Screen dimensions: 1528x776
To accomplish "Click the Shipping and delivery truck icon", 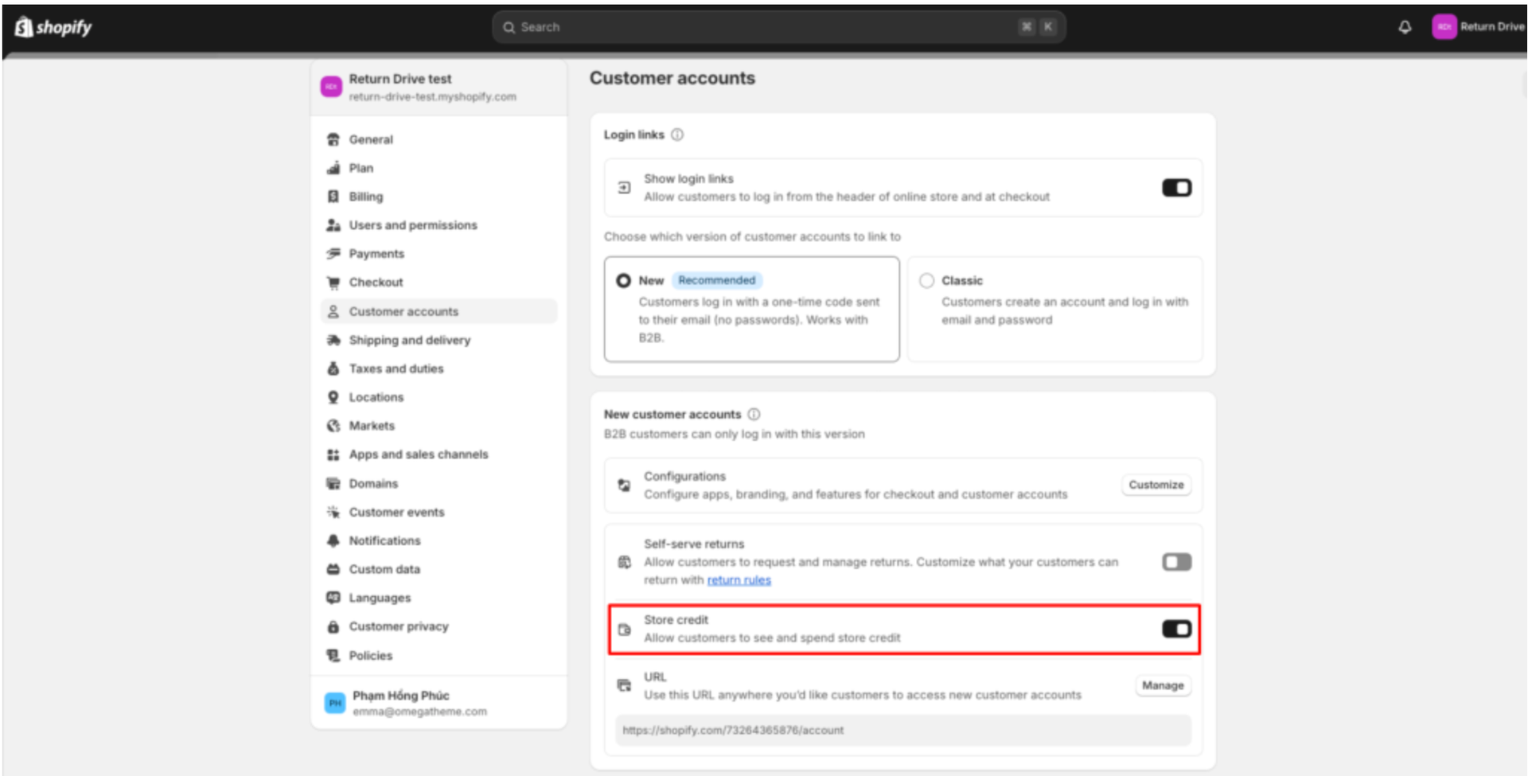I will click(x=333, y=340).
